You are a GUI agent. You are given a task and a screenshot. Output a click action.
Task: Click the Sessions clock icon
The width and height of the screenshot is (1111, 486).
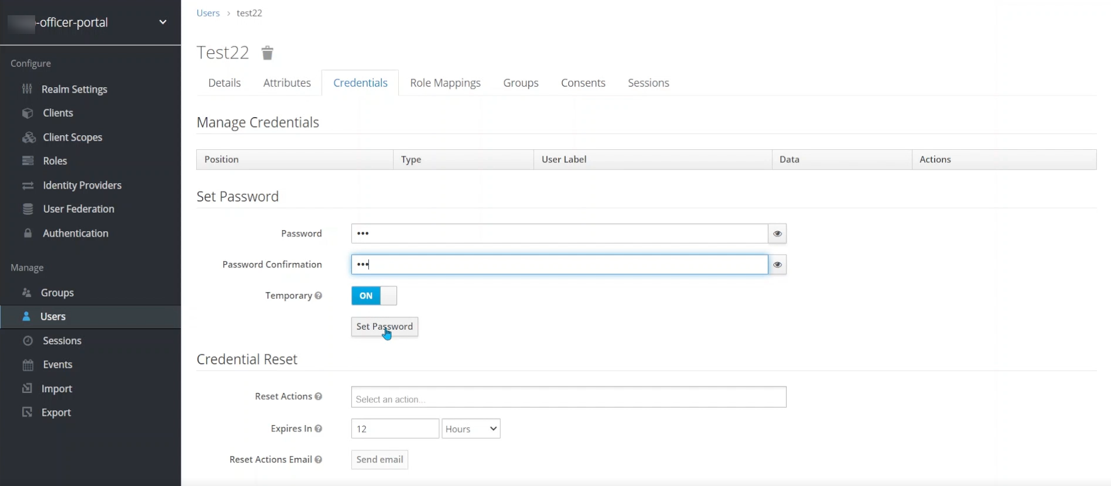pos(28,340)
